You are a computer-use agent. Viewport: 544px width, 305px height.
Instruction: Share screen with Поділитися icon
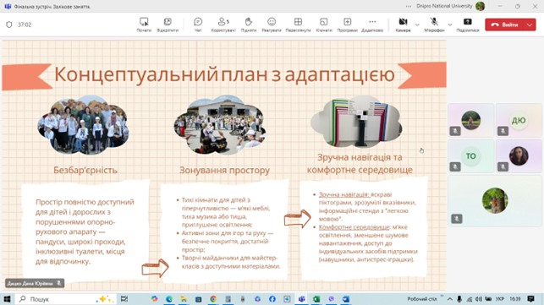coord(468,25)
